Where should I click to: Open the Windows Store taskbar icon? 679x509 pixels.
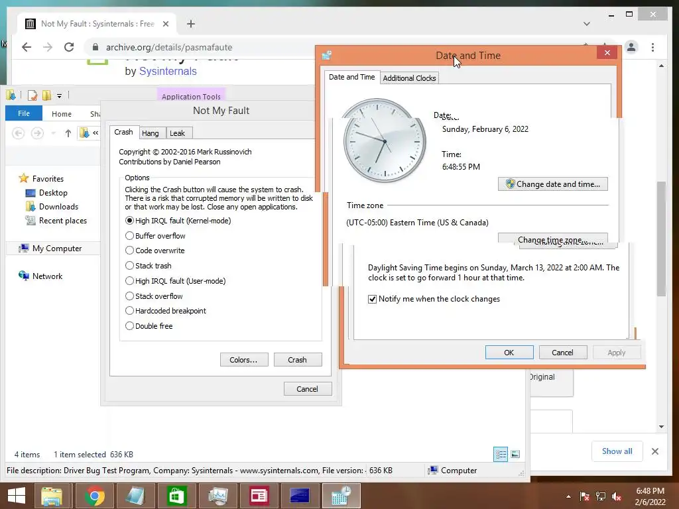click(x=176, y=496)
